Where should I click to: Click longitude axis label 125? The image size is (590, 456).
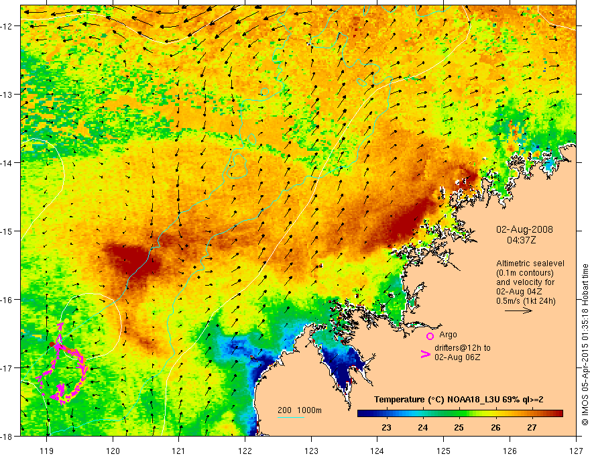coord(444,451)
